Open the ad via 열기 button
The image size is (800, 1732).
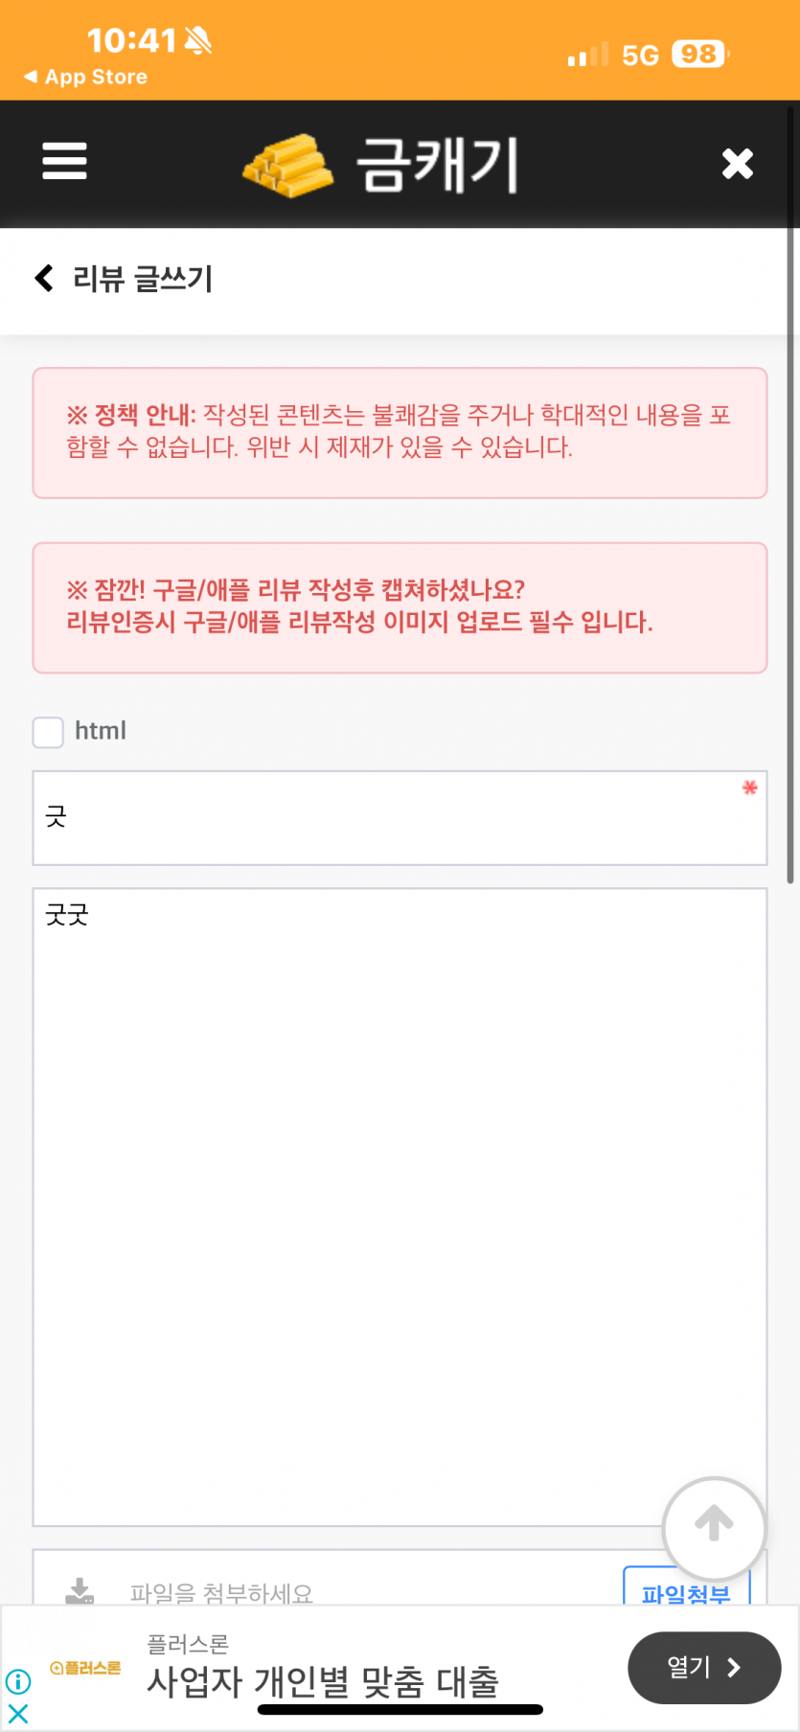pyautogui.click(x=704, y=1668)
